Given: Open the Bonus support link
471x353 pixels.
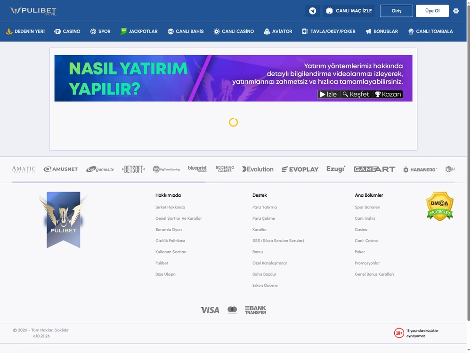Looking at the screenshot, I should click(x=258, y=252).
